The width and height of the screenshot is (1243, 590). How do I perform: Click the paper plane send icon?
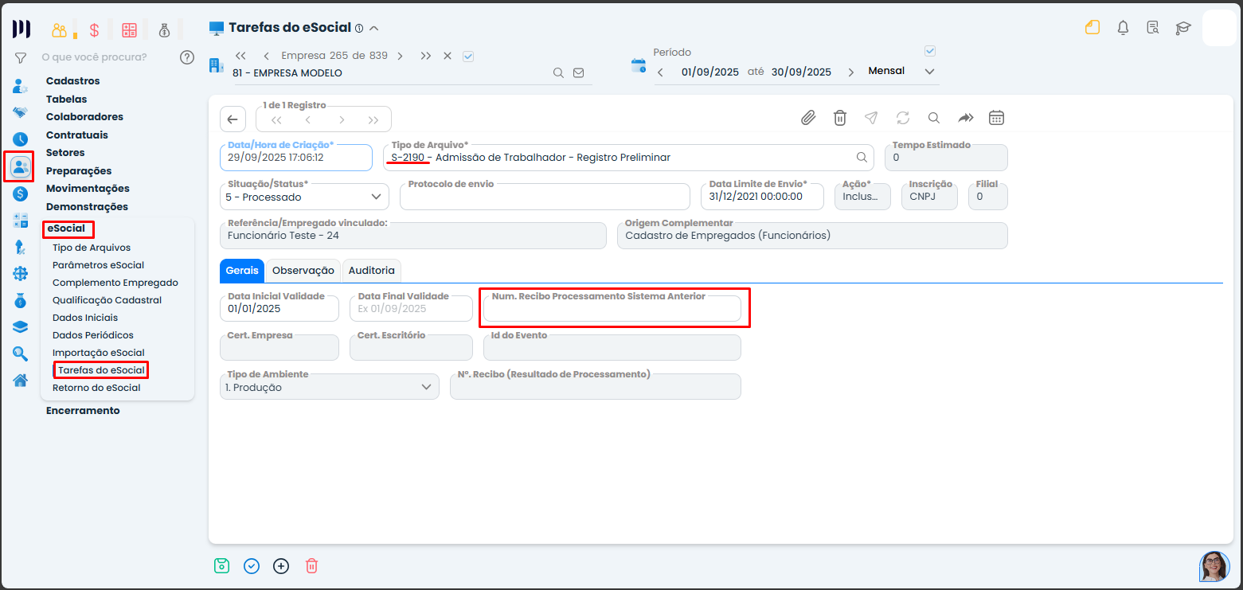871,118
